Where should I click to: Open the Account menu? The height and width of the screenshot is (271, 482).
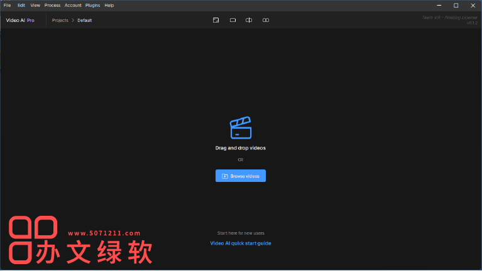pyautogui.click(x=73, y=5)
